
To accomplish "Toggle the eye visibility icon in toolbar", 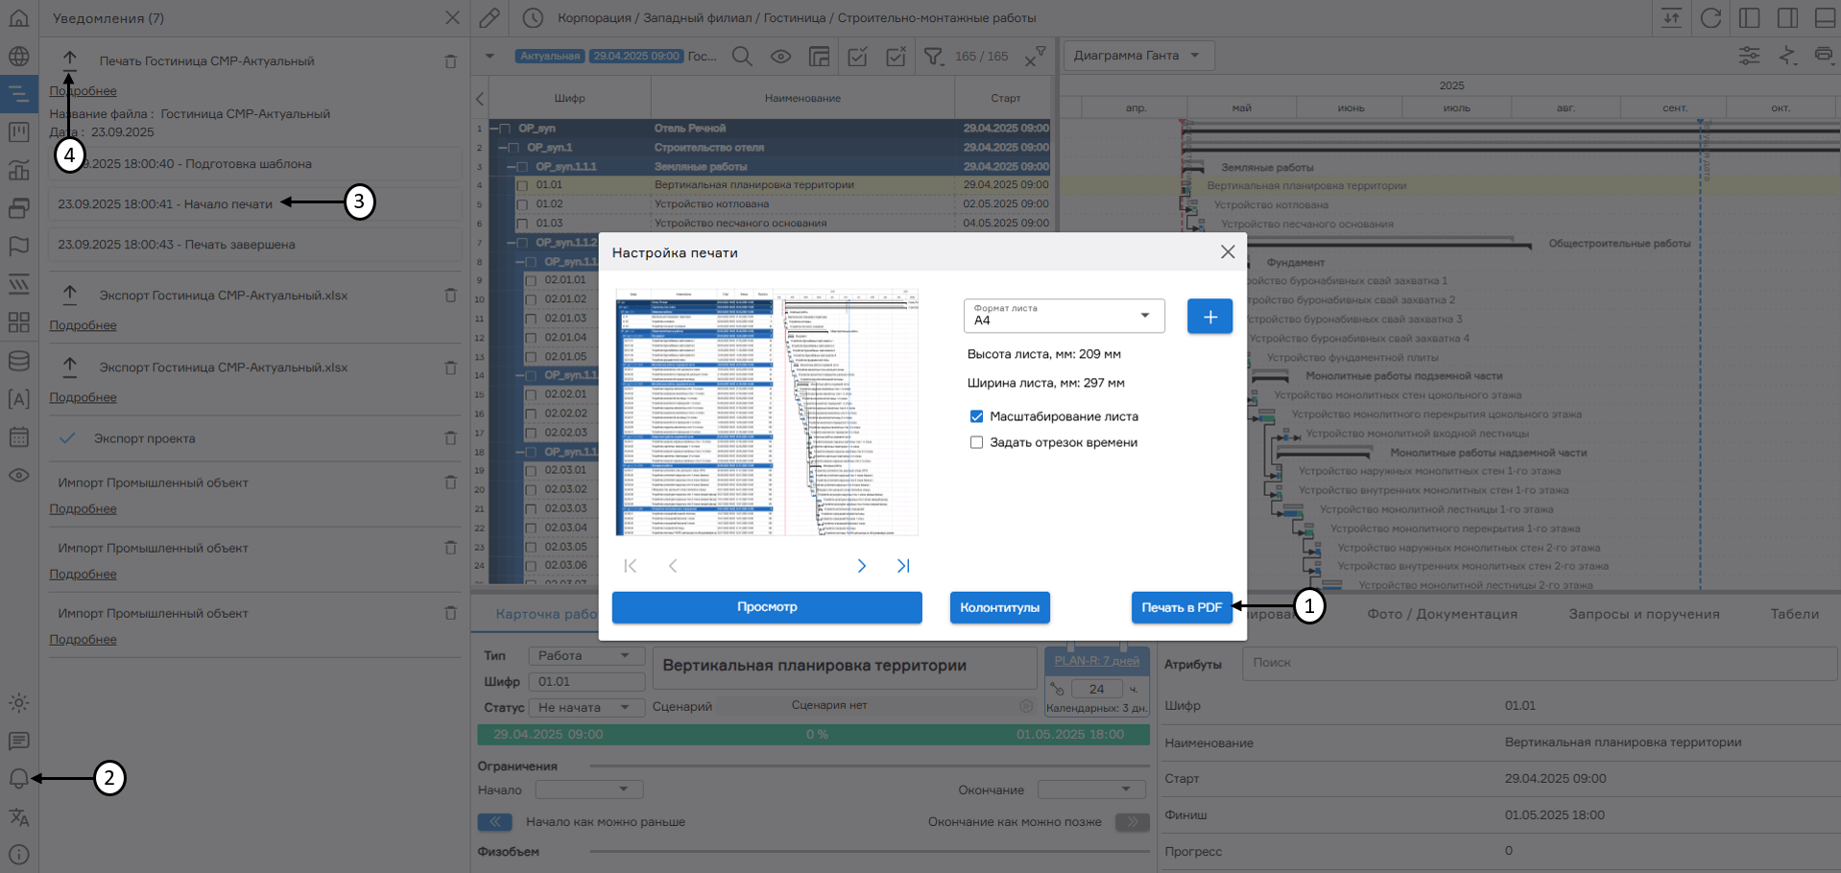I will point(781,57).
